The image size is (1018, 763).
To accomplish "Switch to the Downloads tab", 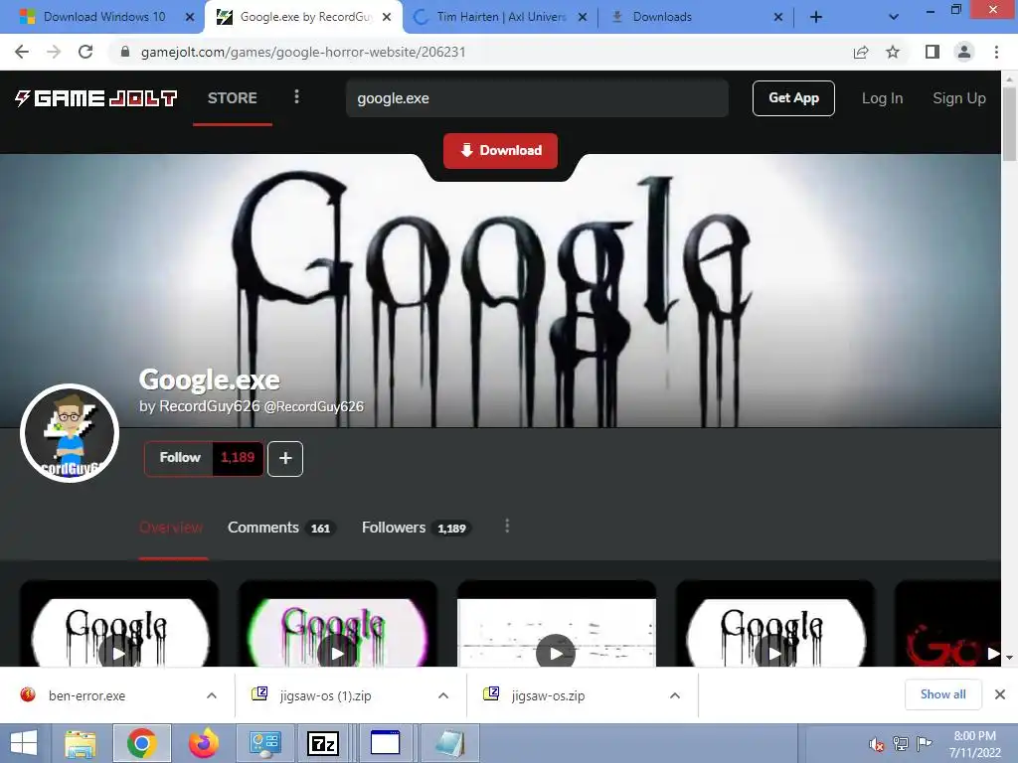I will click(688, 17).
